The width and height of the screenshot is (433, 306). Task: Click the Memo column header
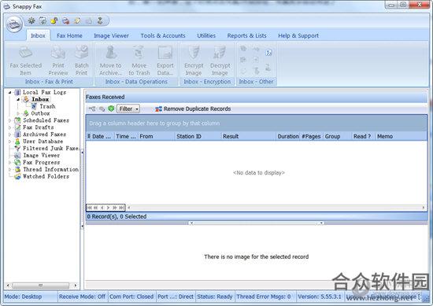(402, 136)
